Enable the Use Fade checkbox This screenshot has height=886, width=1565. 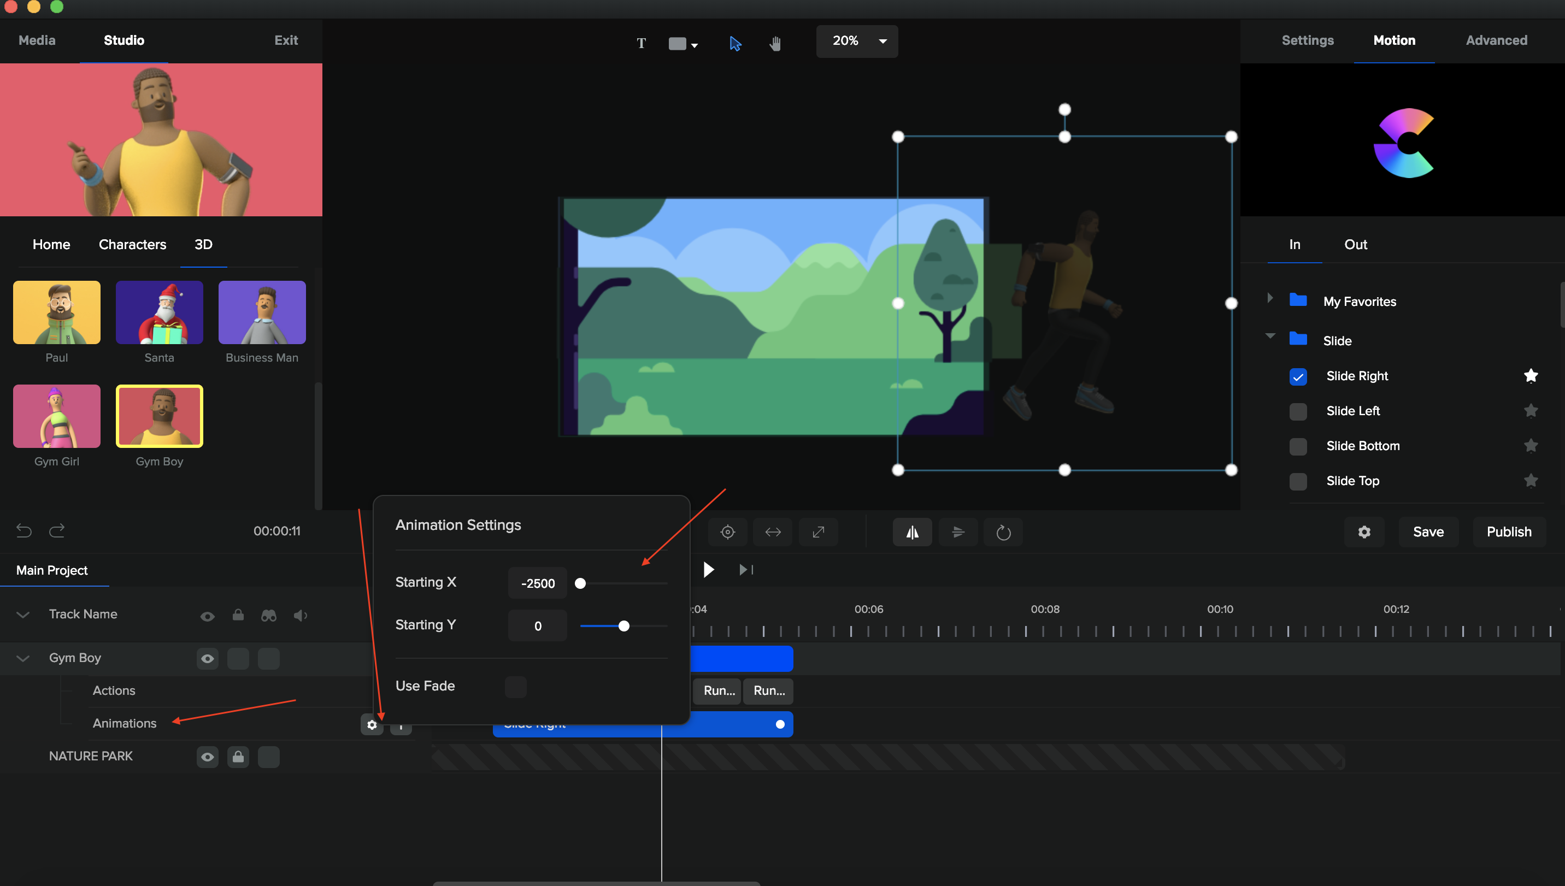coord(515,687)
